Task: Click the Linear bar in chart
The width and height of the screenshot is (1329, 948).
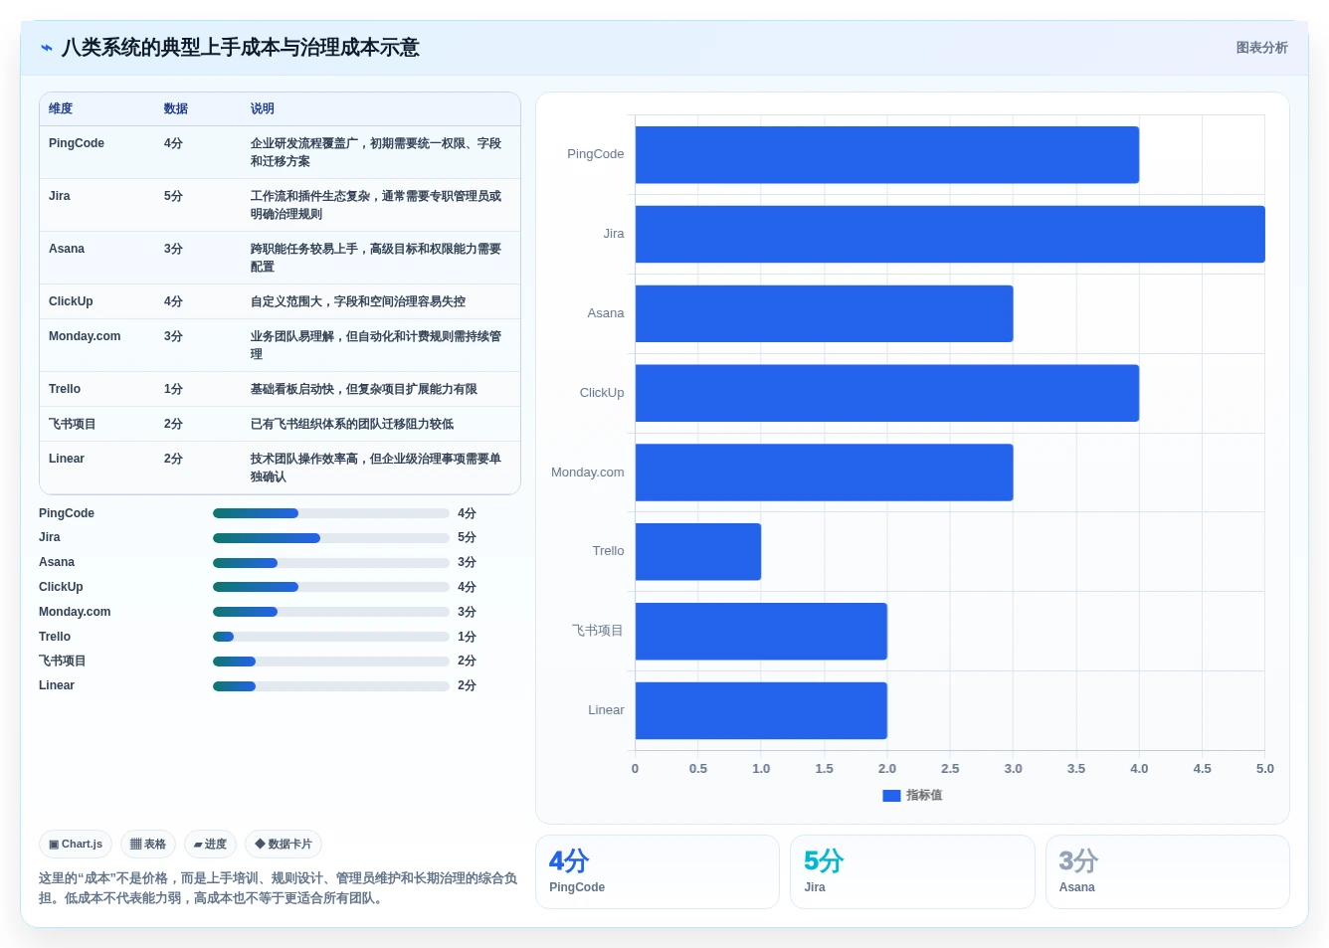Action: (761, 710)
